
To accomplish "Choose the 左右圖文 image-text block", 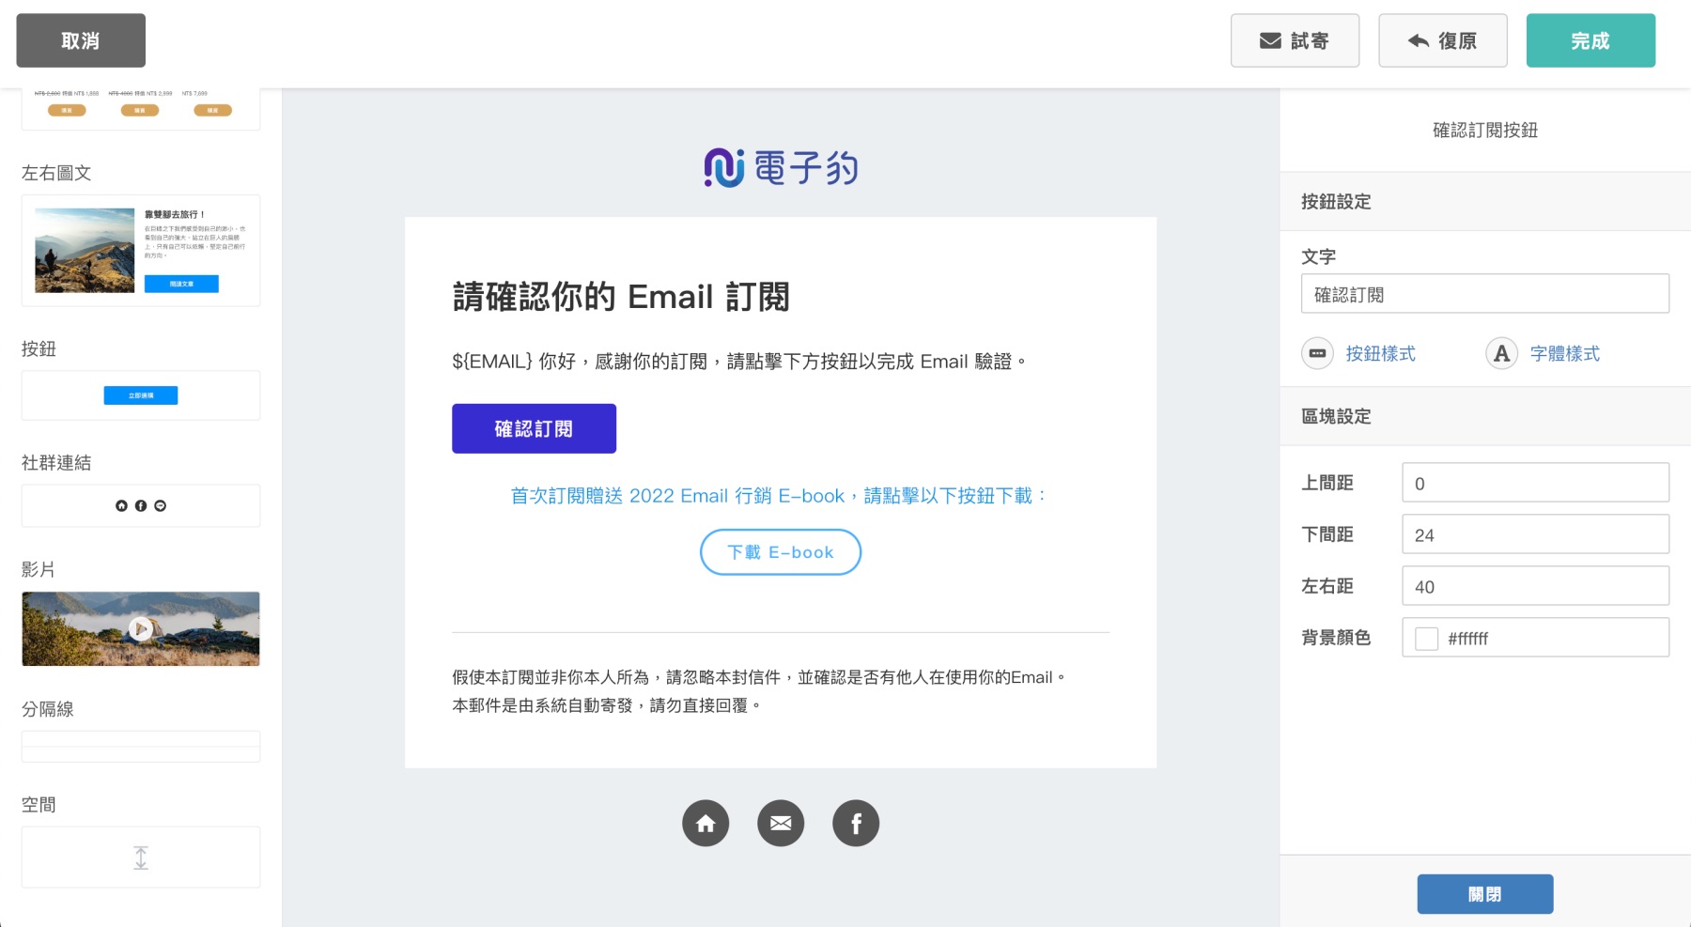I will [141, 251].
